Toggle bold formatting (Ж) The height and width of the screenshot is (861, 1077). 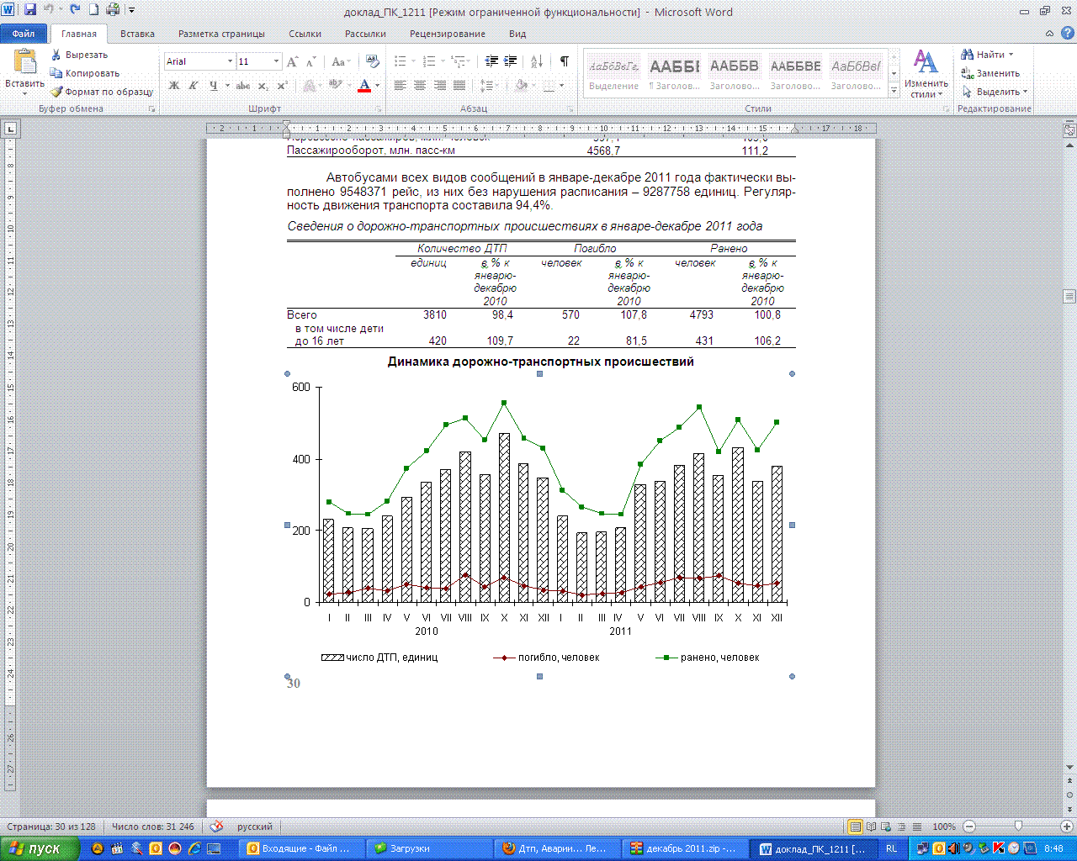pyautogui.click(x=174, y=86)
